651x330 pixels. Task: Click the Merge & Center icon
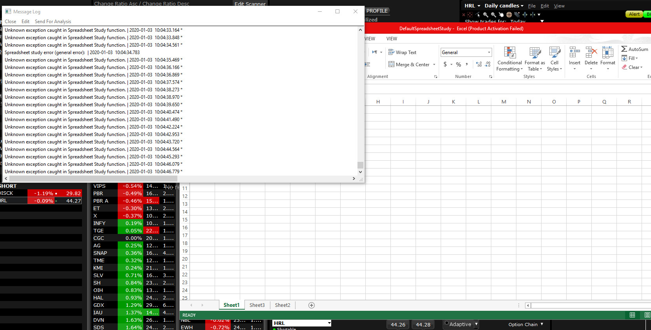[391, 64]
